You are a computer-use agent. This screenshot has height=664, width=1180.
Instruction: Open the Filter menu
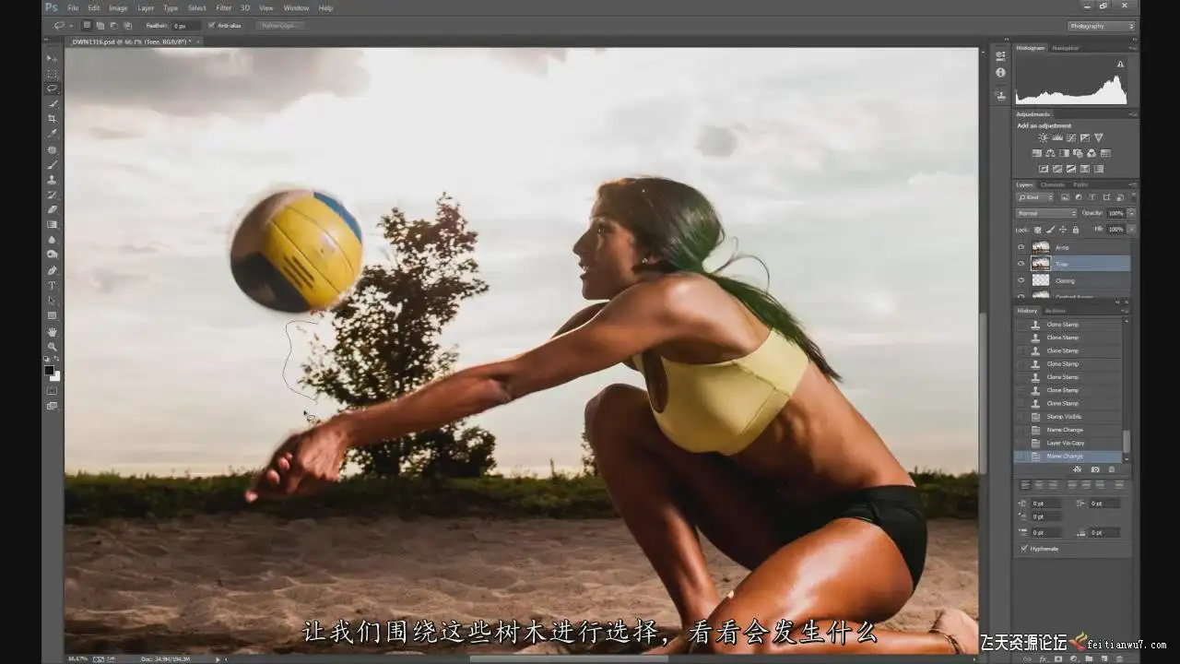(x=224, y=8)
